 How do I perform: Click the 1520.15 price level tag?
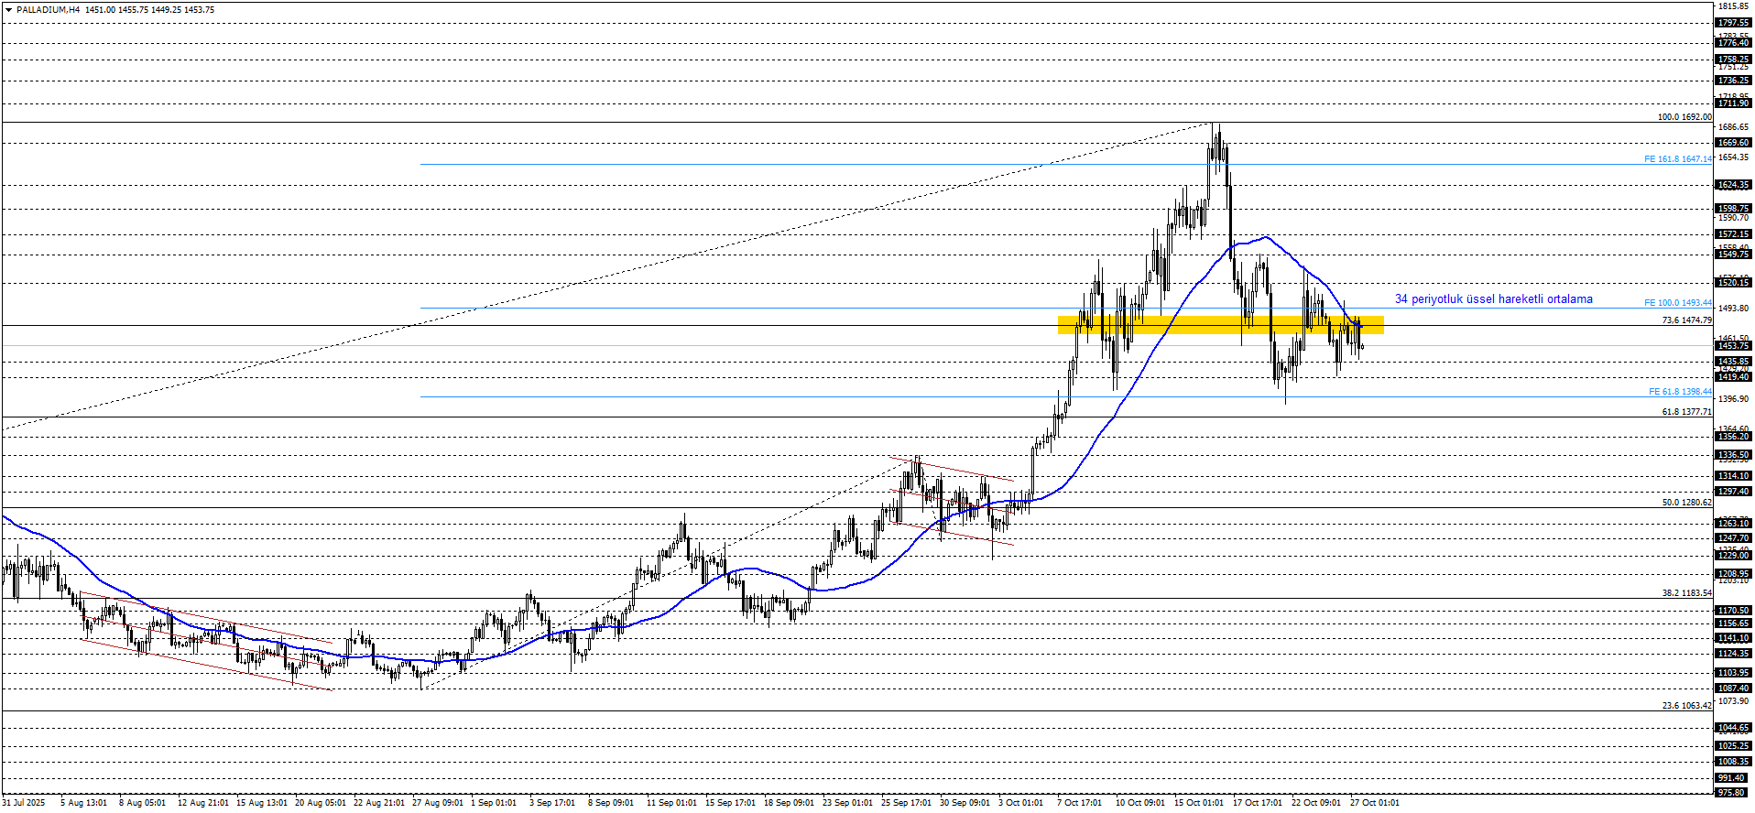point(1733,283)
